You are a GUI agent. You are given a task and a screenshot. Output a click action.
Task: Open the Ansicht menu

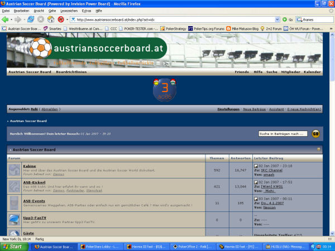point(39,11)
